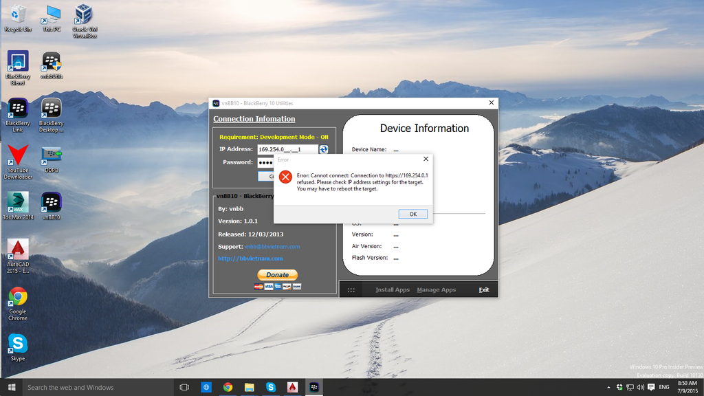Screen dimensions: 704x396
Task: Click the "Device Name:" label
Action: [369, 149]
